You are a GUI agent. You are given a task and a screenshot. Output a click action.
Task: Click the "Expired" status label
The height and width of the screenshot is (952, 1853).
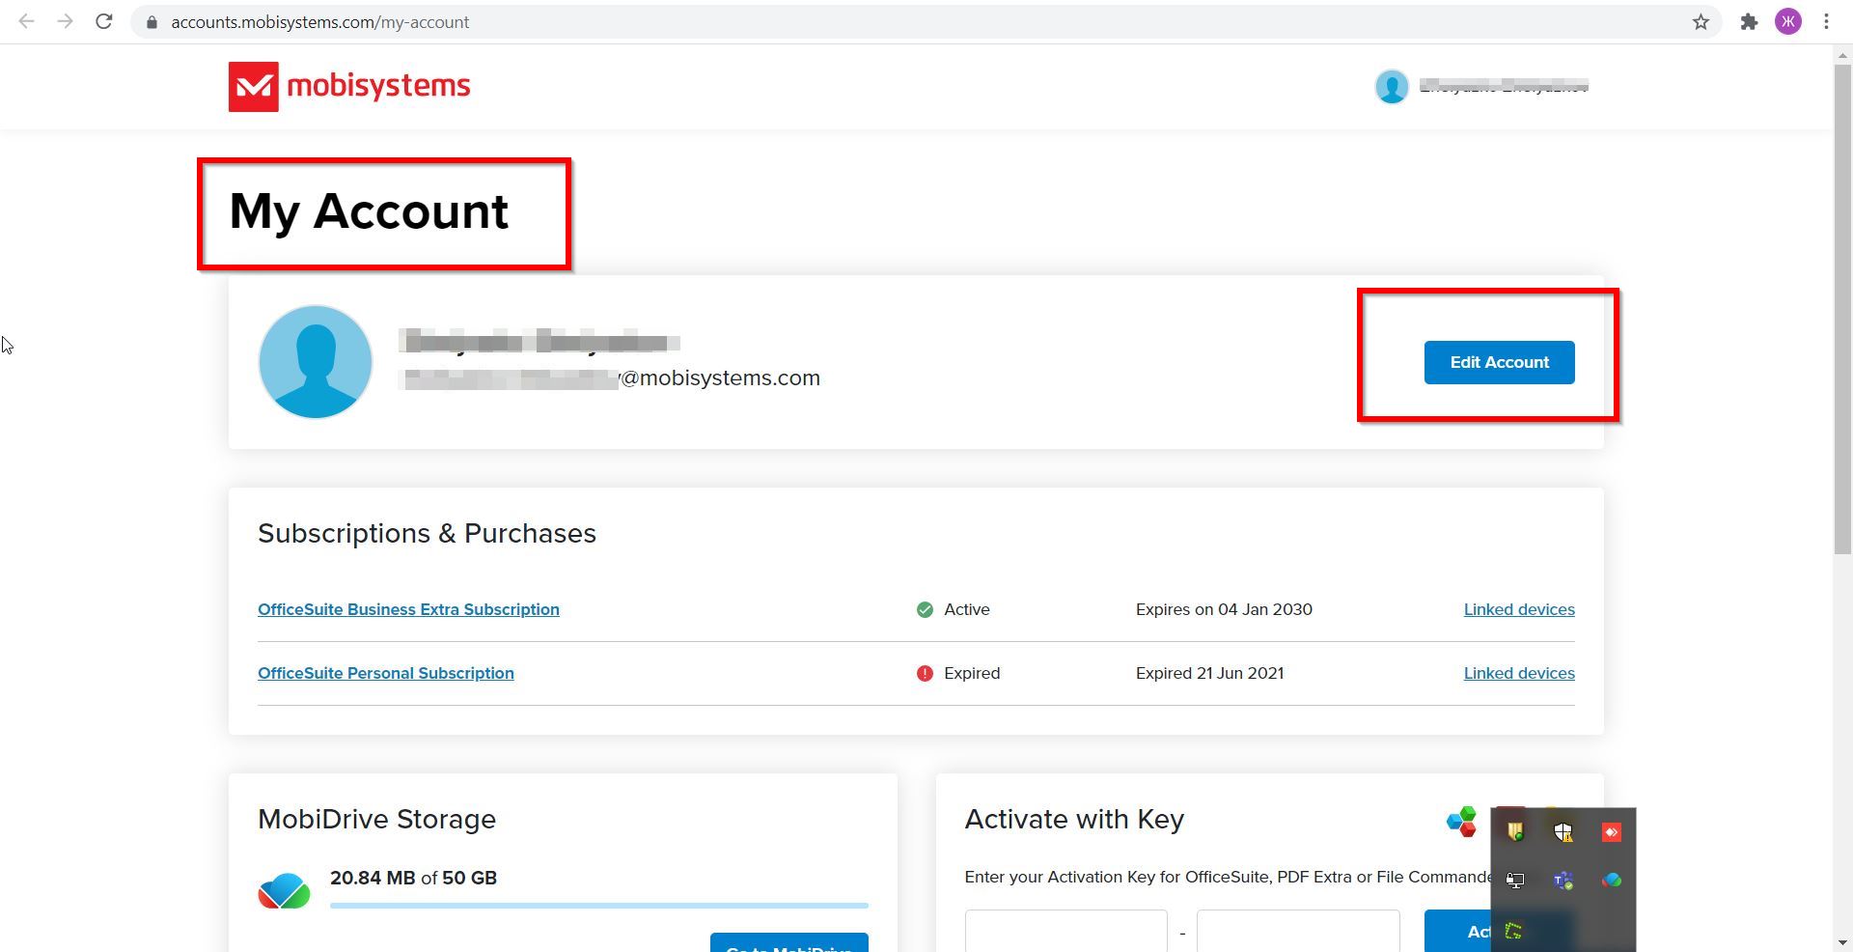[x=972, y=673]
